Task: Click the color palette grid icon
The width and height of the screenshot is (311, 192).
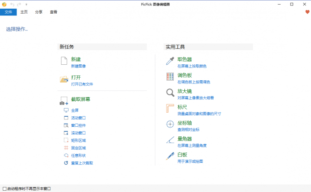Action: [170, 77]
